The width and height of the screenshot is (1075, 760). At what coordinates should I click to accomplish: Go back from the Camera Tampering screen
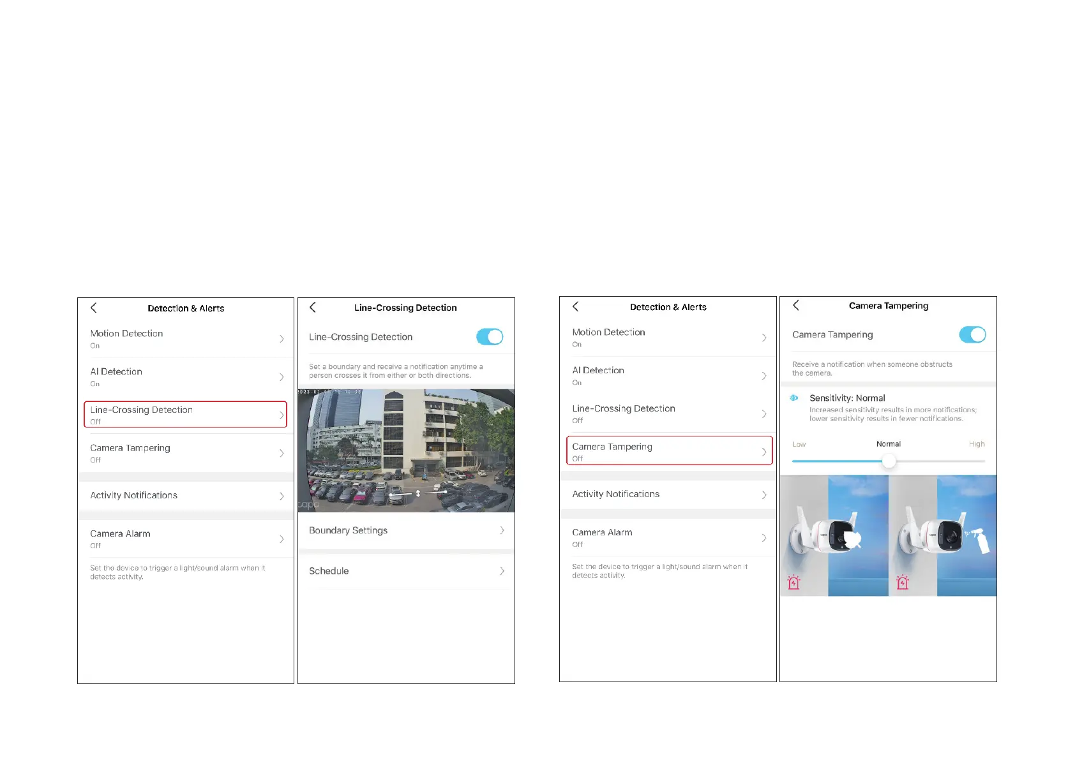click(x=796, y=305)
